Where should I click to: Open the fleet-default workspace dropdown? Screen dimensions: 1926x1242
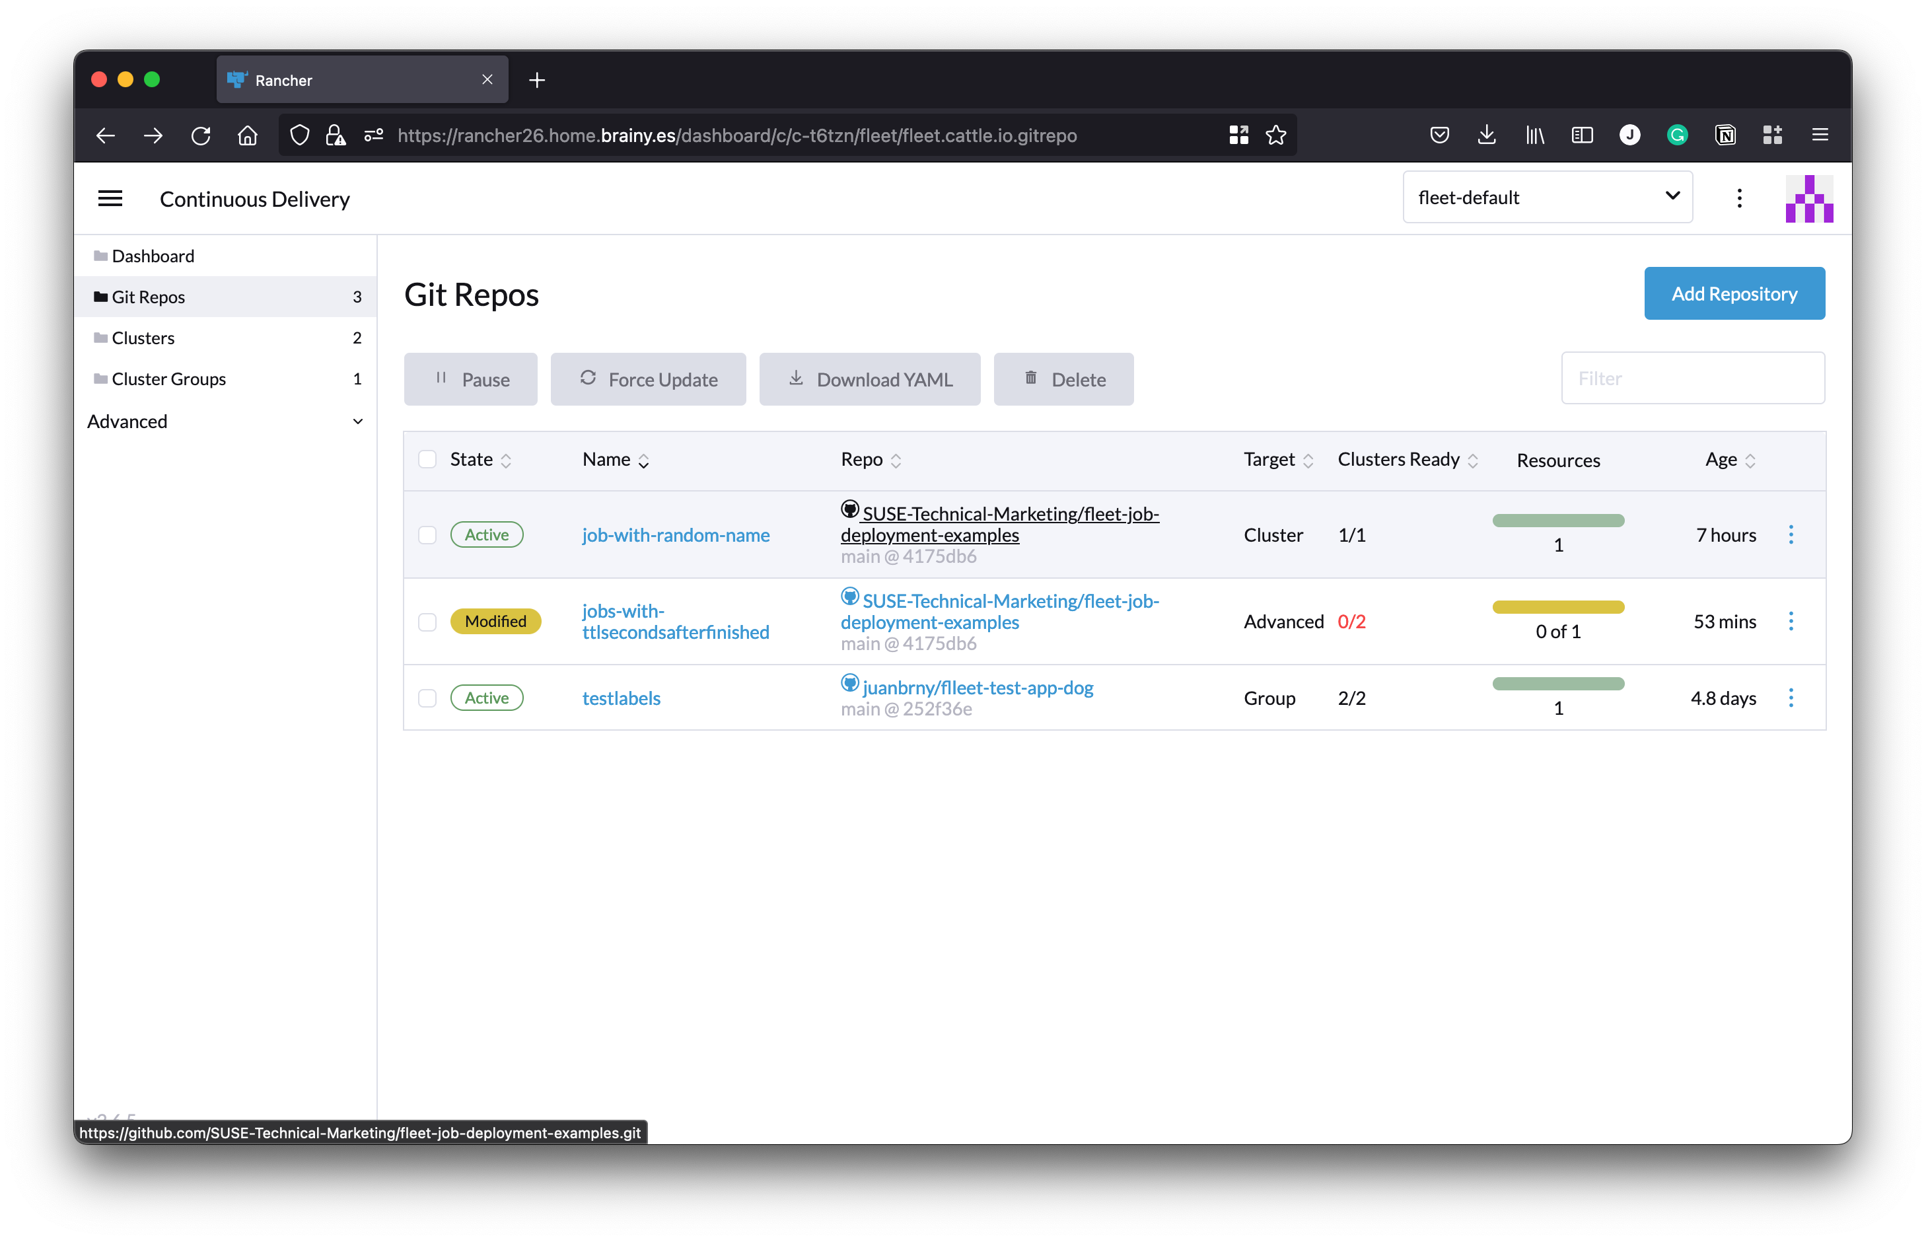click(x=1547, y=198)
